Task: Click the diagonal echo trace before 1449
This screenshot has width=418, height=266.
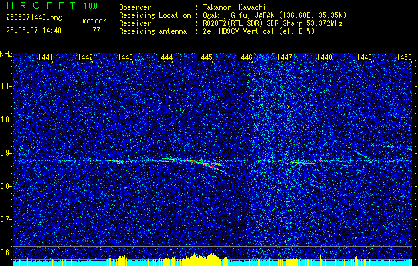Action: click(x=360, y=153)
